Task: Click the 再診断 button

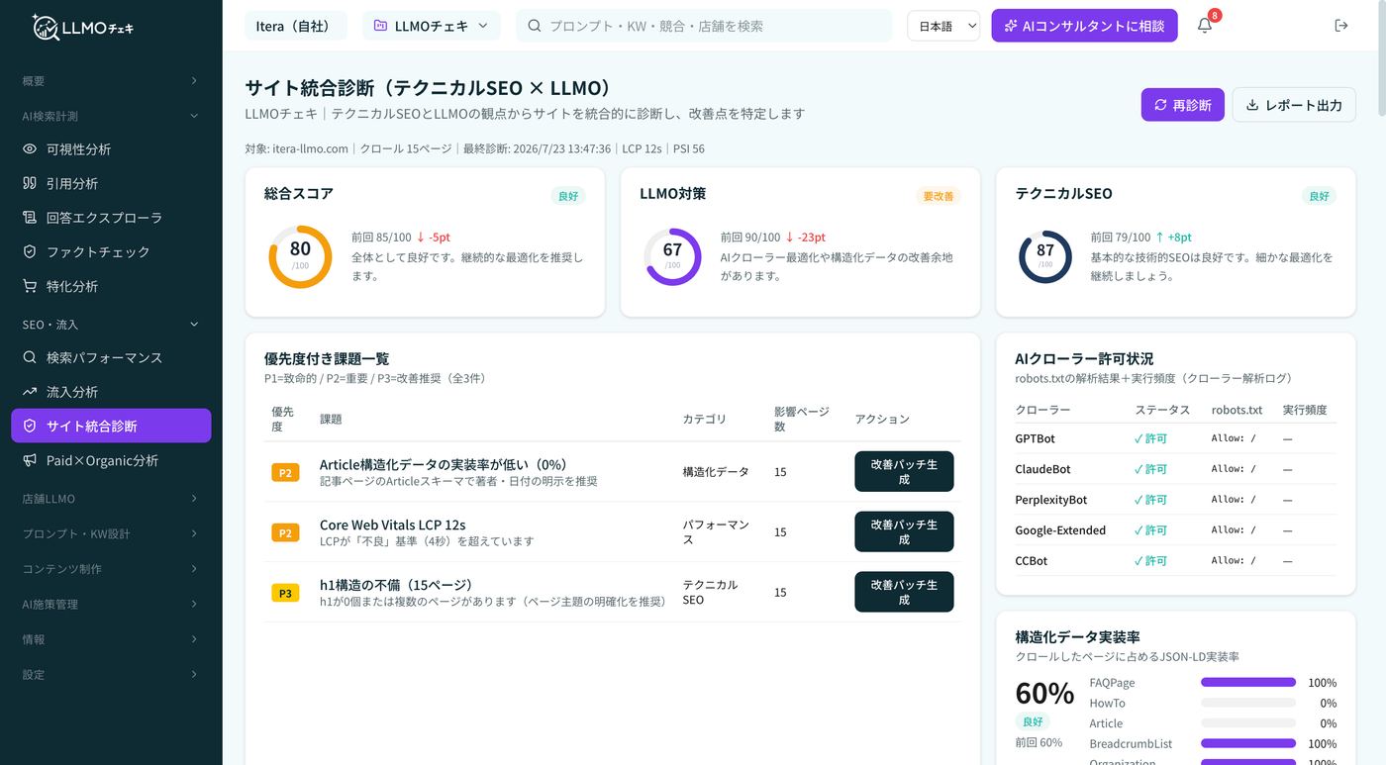Action: 1182,105
